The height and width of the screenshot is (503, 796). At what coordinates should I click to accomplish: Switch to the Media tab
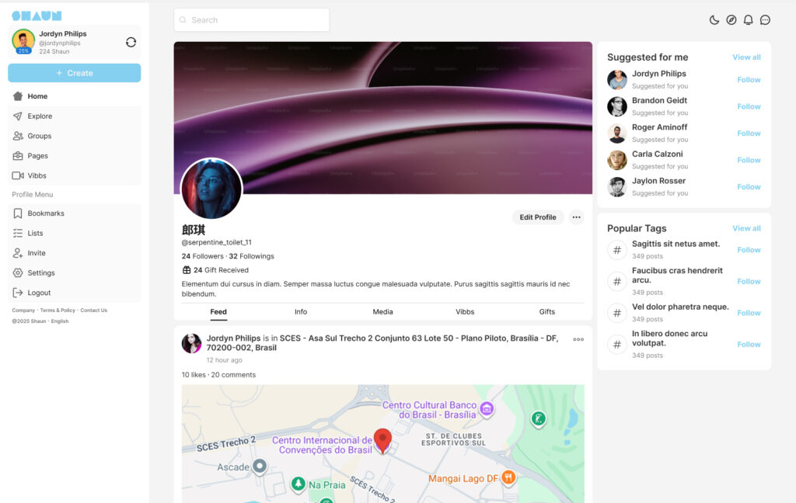[382, 312]
